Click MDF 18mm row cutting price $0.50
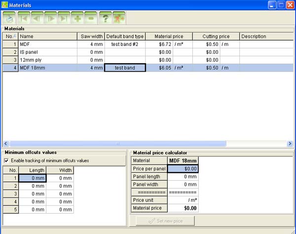Screen dimensions: 296x234 click(x=206, y=68)
